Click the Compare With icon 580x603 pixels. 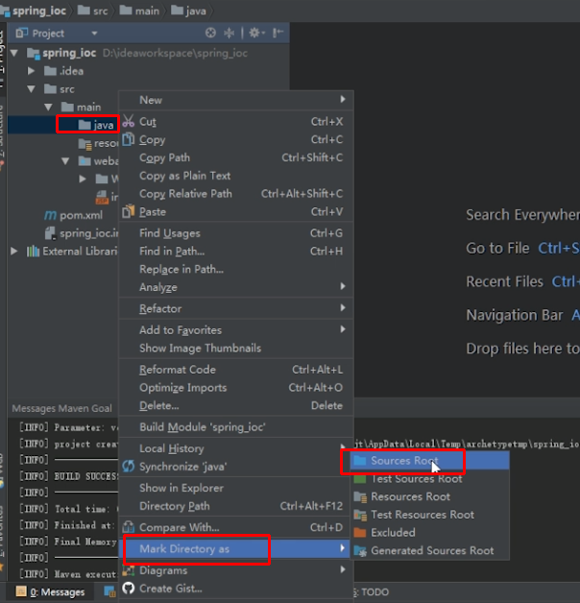coord(129,526)
